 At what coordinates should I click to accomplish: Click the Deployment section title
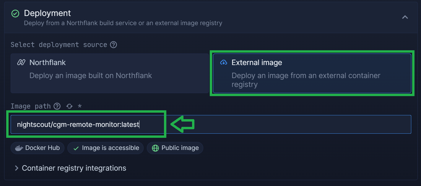click(x=48, y=13)
